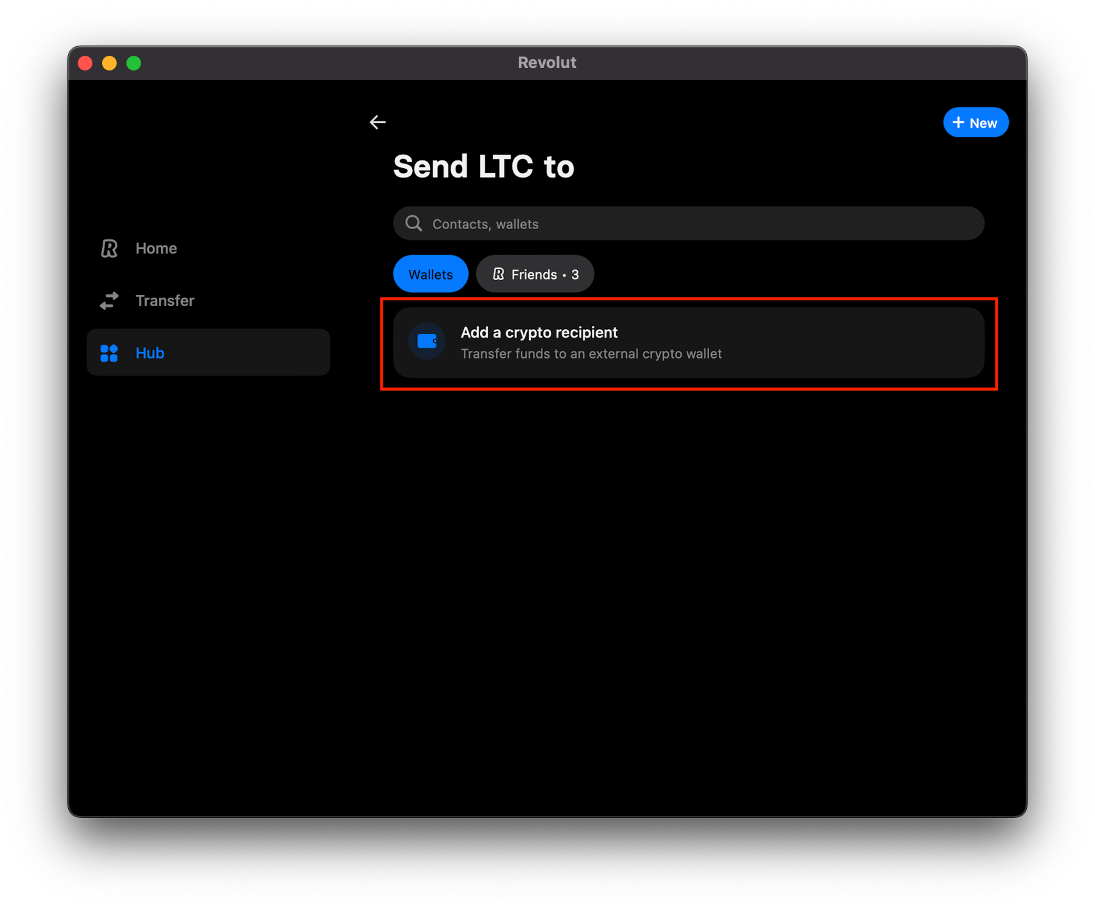Close the Revolut window
Viewport: 1095px width, 907px height.
[x=85, y=63]
